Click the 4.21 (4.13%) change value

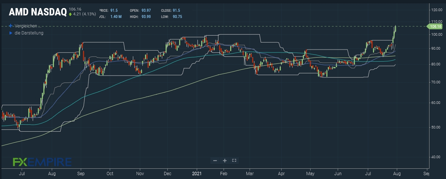pyautogui.click(x=84, y=14)
